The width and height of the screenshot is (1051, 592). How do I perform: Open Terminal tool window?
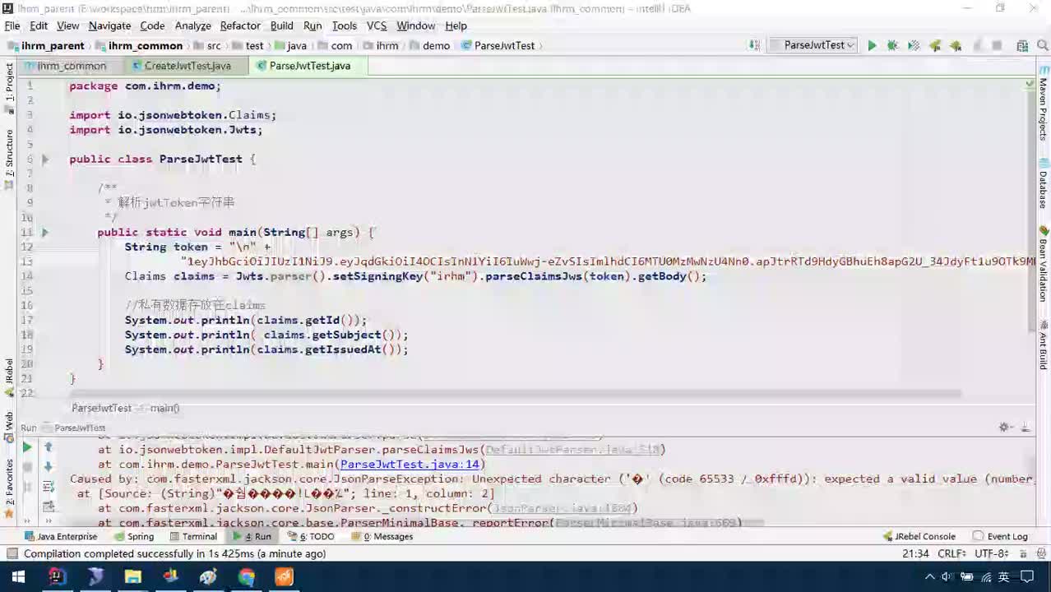[x=192, y=536]
